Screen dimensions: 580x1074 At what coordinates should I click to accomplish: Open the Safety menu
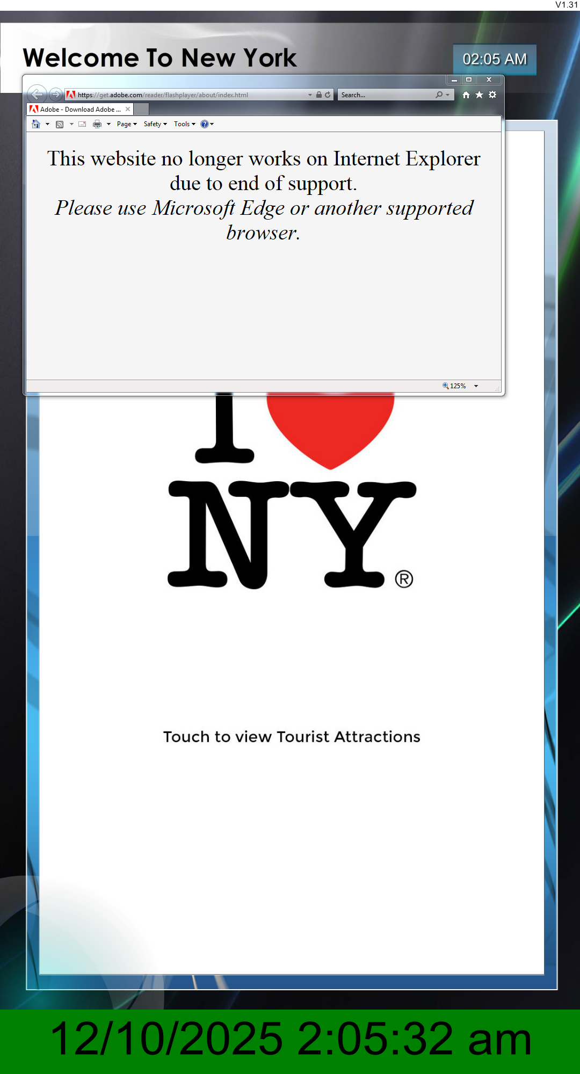point(155,124)
